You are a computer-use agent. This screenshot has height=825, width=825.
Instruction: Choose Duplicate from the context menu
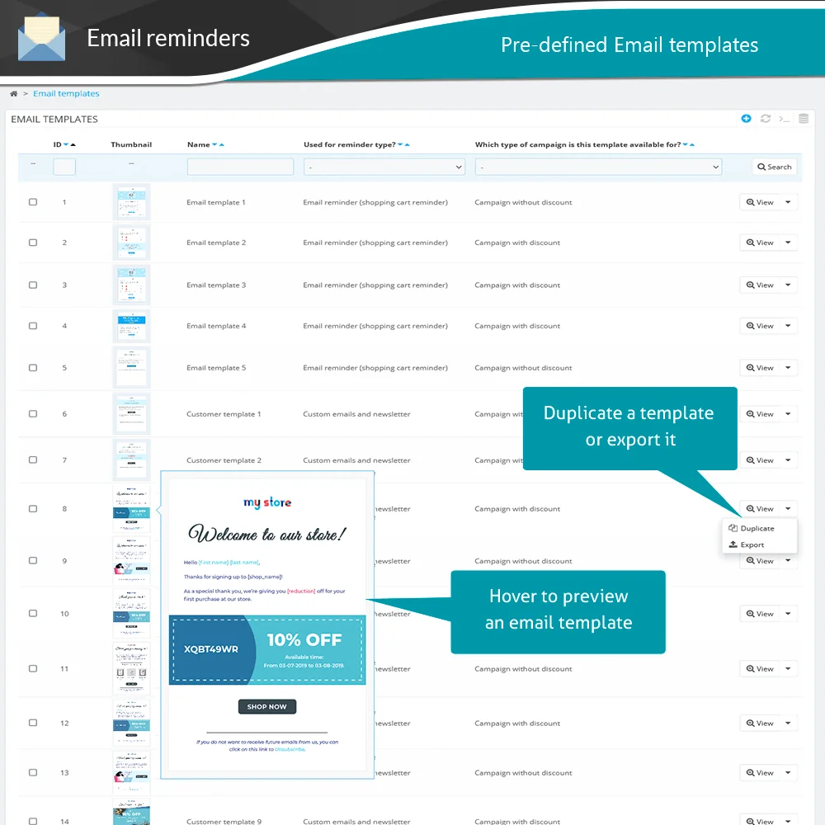[757, 528]
